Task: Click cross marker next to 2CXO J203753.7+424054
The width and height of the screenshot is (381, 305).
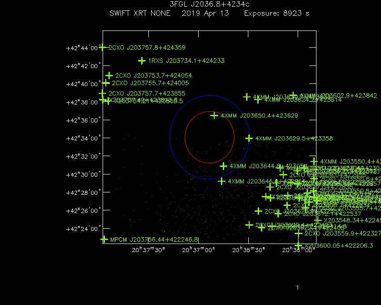Action: click(109, 75)
